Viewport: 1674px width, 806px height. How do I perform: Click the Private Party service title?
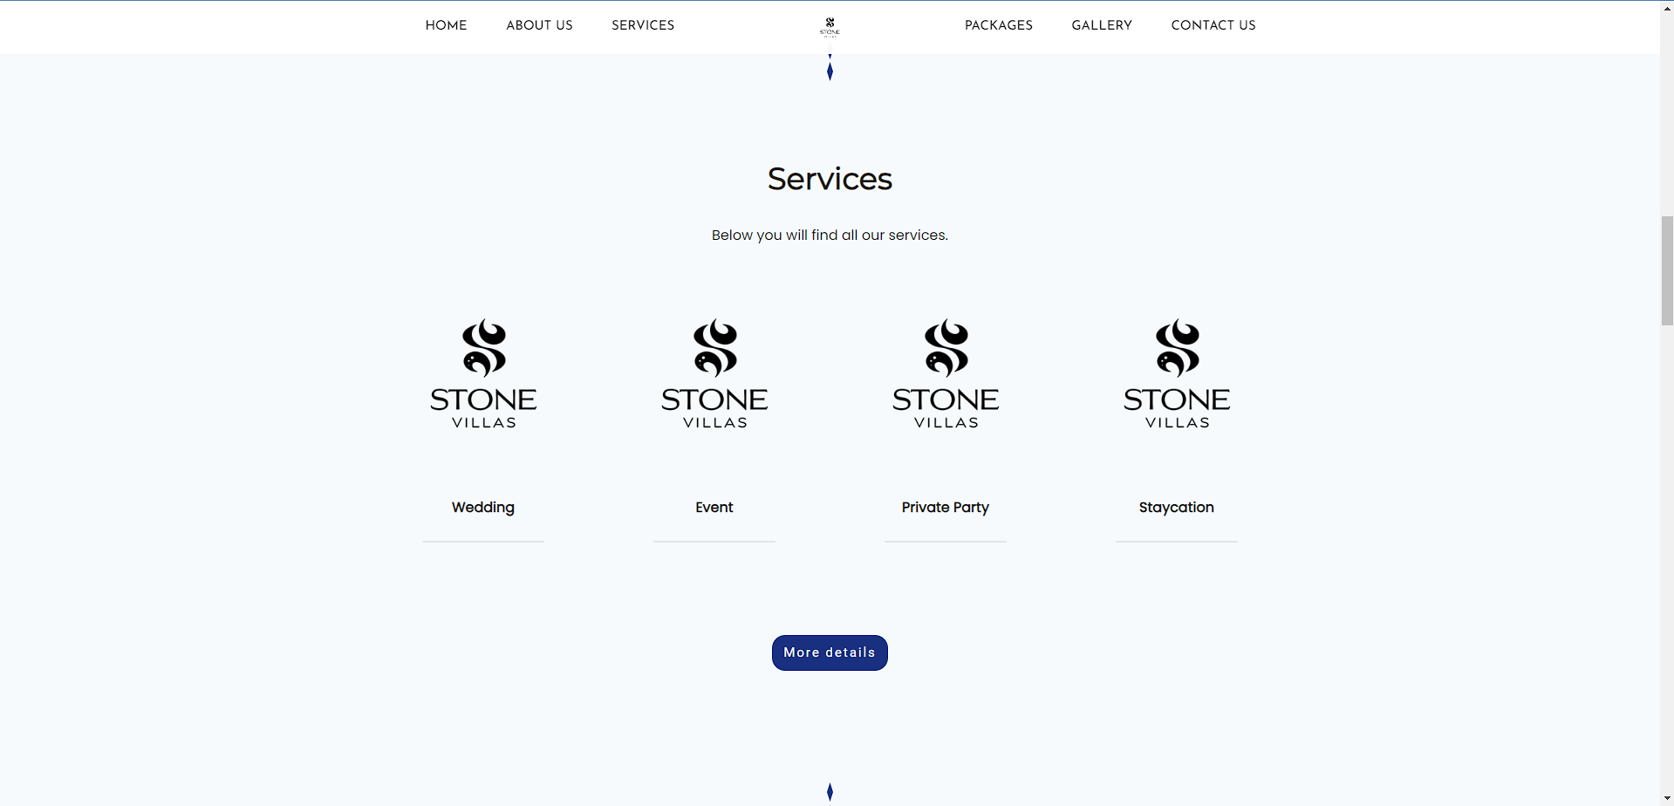pyautogui.click(x=946, y=508)
